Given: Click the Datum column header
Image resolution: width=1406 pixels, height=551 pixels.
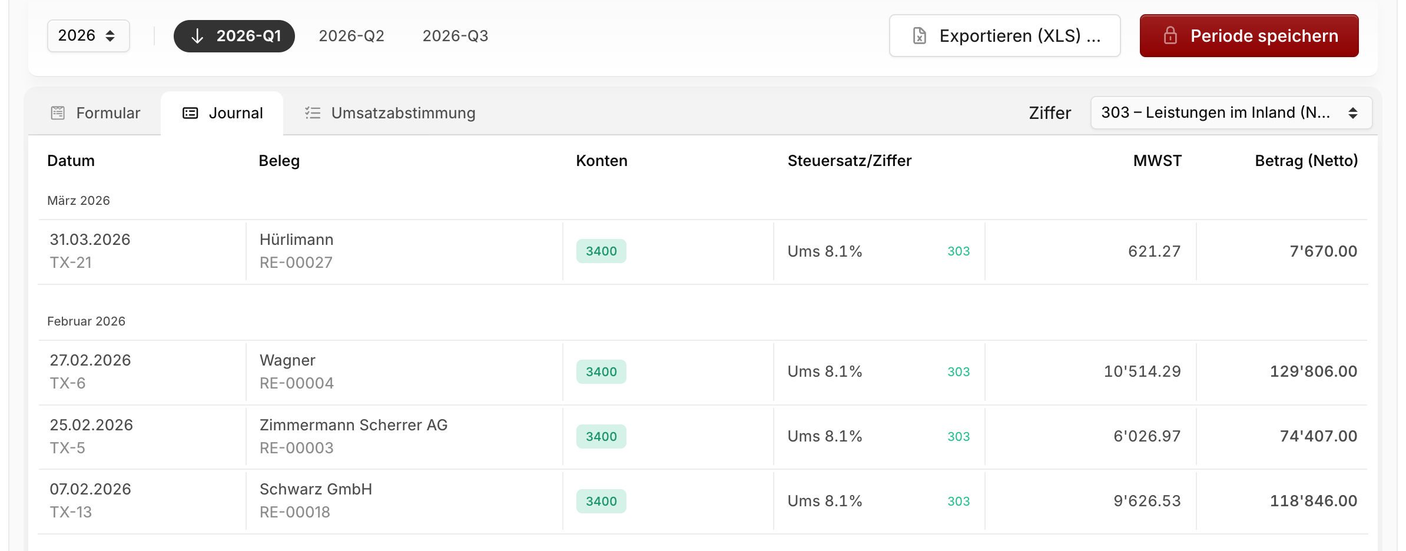Looking at the screenshot, I should [71, 161].
